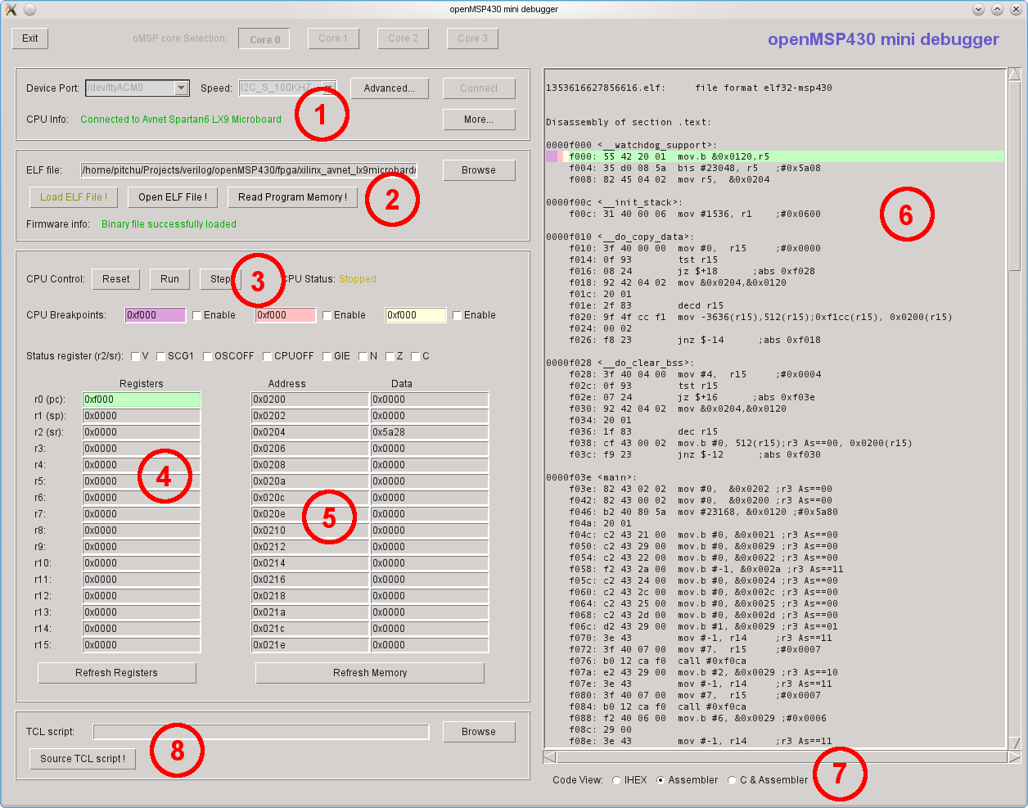Click Open ELF File button

click(x=173, y=197)
